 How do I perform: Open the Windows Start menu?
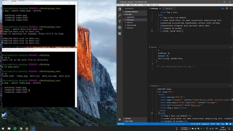click(x=3, y=128)
